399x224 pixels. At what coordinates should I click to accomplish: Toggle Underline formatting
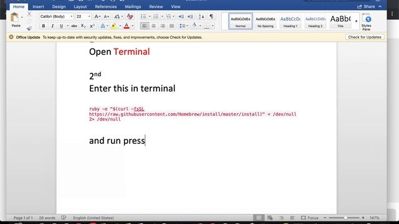pos(61,26)
